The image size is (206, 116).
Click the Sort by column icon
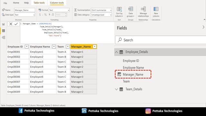tap(119, 9)
